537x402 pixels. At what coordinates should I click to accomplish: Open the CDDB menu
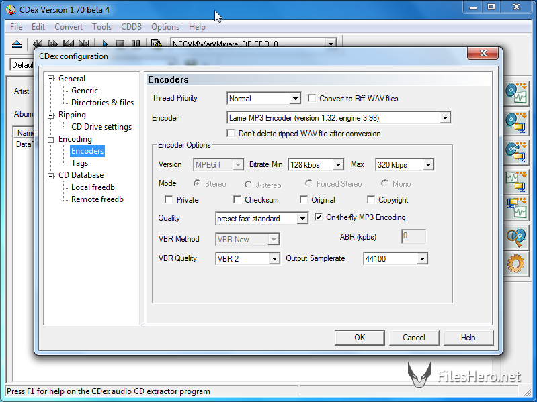pos(131,27)
